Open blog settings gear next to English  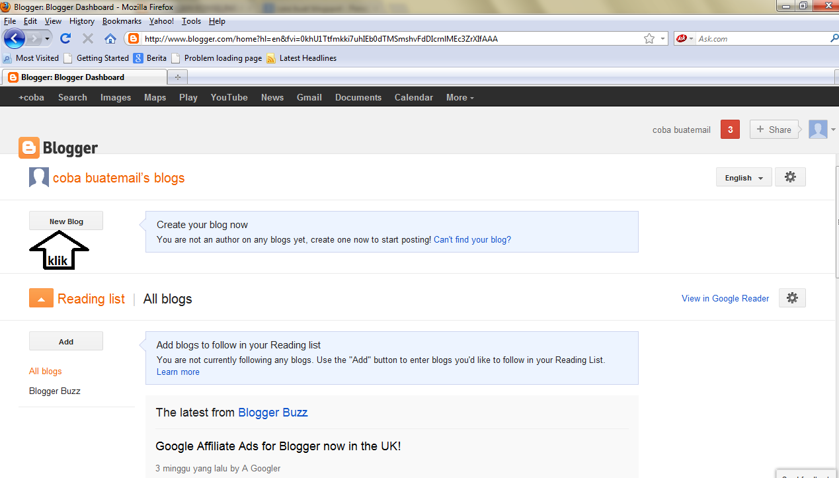coord(790,177)
